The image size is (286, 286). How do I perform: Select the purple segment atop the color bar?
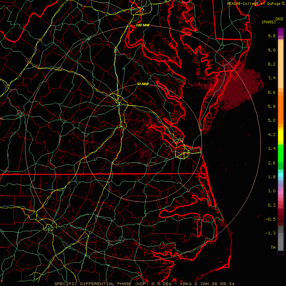coord(281,32)
